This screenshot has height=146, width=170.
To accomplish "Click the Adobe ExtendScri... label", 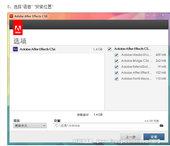I will tap(136, 67).
